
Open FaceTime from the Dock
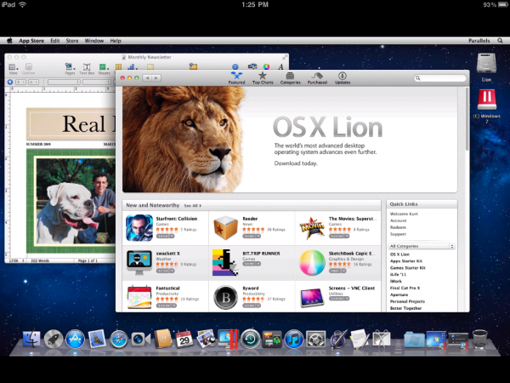pos(140,340)
